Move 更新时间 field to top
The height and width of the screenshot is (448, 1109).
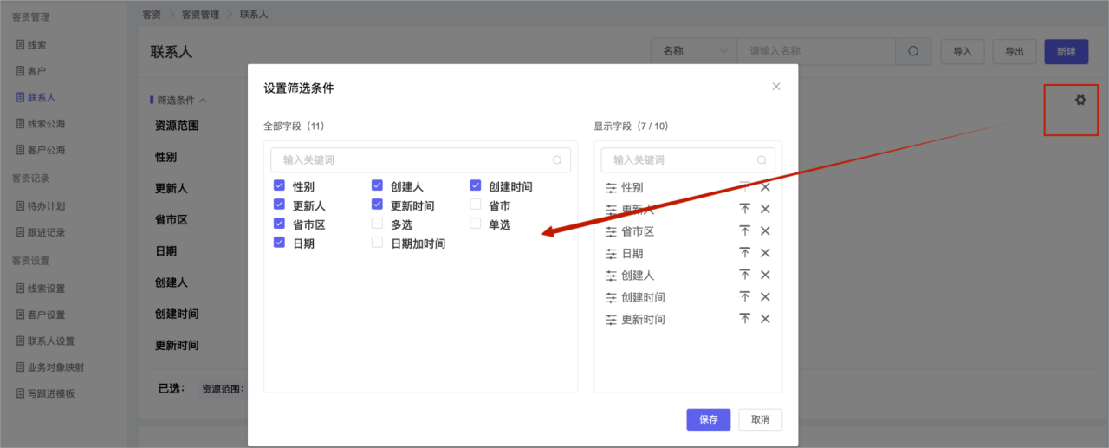[744, 319]
